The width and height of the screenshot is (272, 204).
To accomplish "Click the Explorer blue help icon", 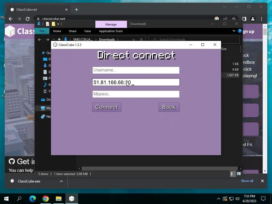I will (240, 31).
